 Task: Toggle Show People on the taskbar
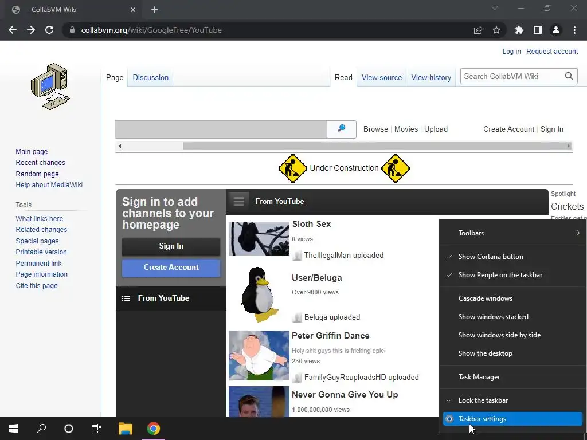pos(512,275)
